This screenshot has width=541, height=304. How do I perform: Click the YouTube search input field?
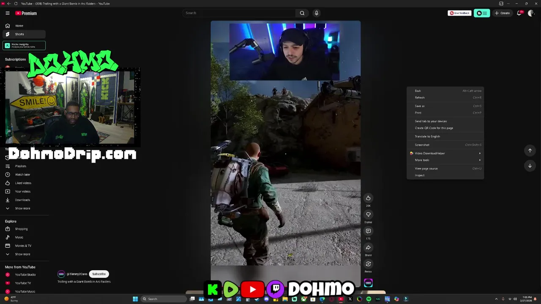[239, 13]
